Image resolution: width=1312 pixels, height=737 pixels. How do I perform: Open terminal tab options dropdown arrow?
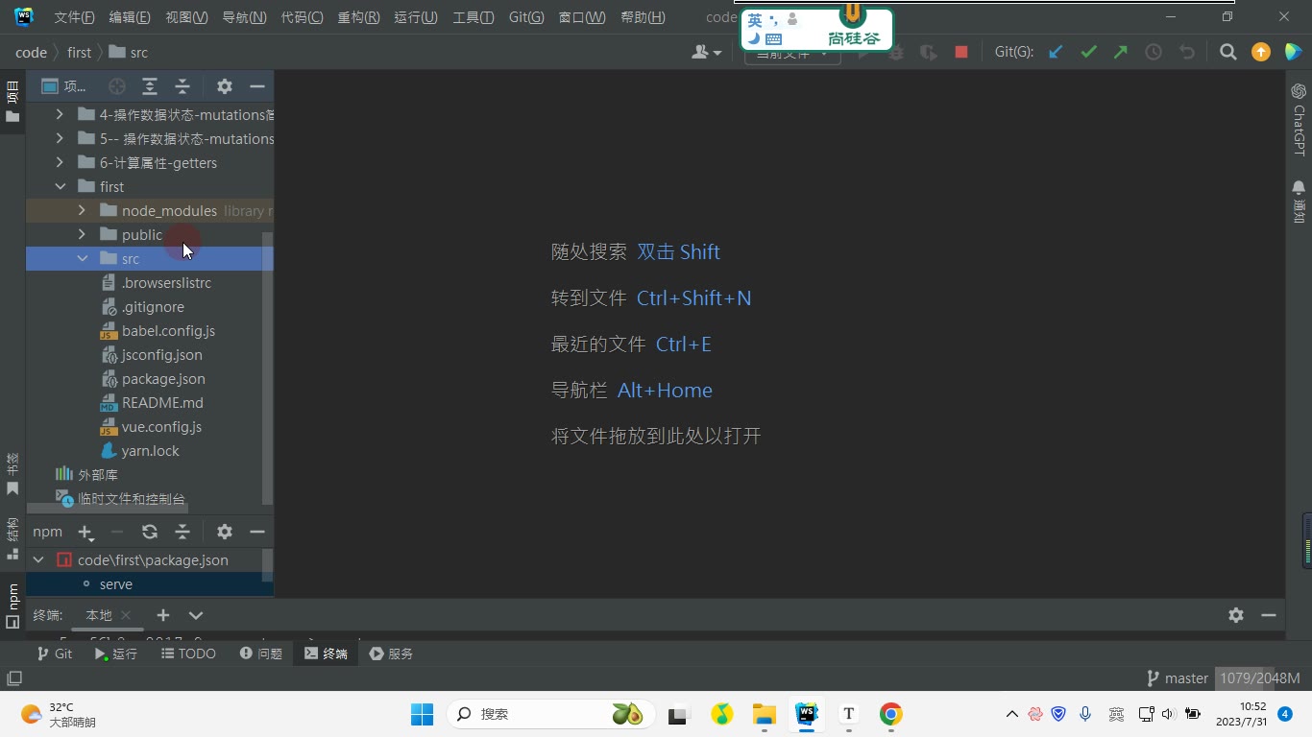[x=196, y=615]
